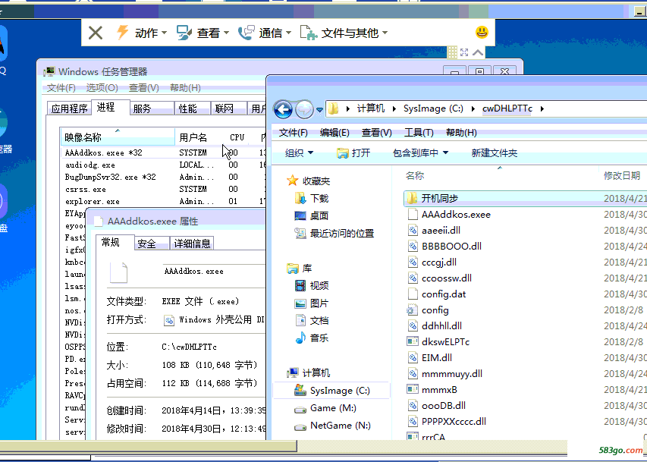Viewport: 647px width, 462px height.
Task: Open recent locations dropdown arrow
Action: tap(319, 110)
